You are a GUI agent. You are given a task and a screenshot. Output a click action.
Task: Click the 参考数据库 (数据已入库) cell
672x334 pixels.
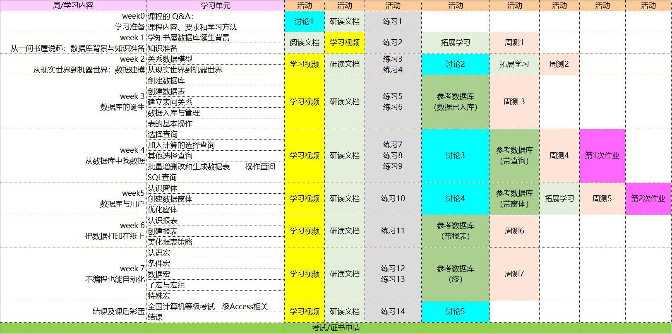[x=455, y=102]
